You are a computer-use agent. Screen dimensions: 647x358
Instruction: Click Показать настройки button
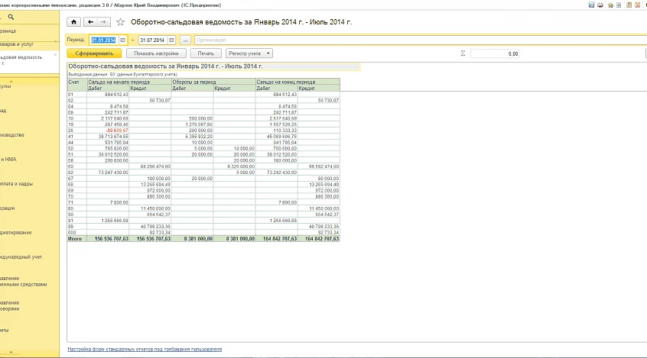(156, 53)
